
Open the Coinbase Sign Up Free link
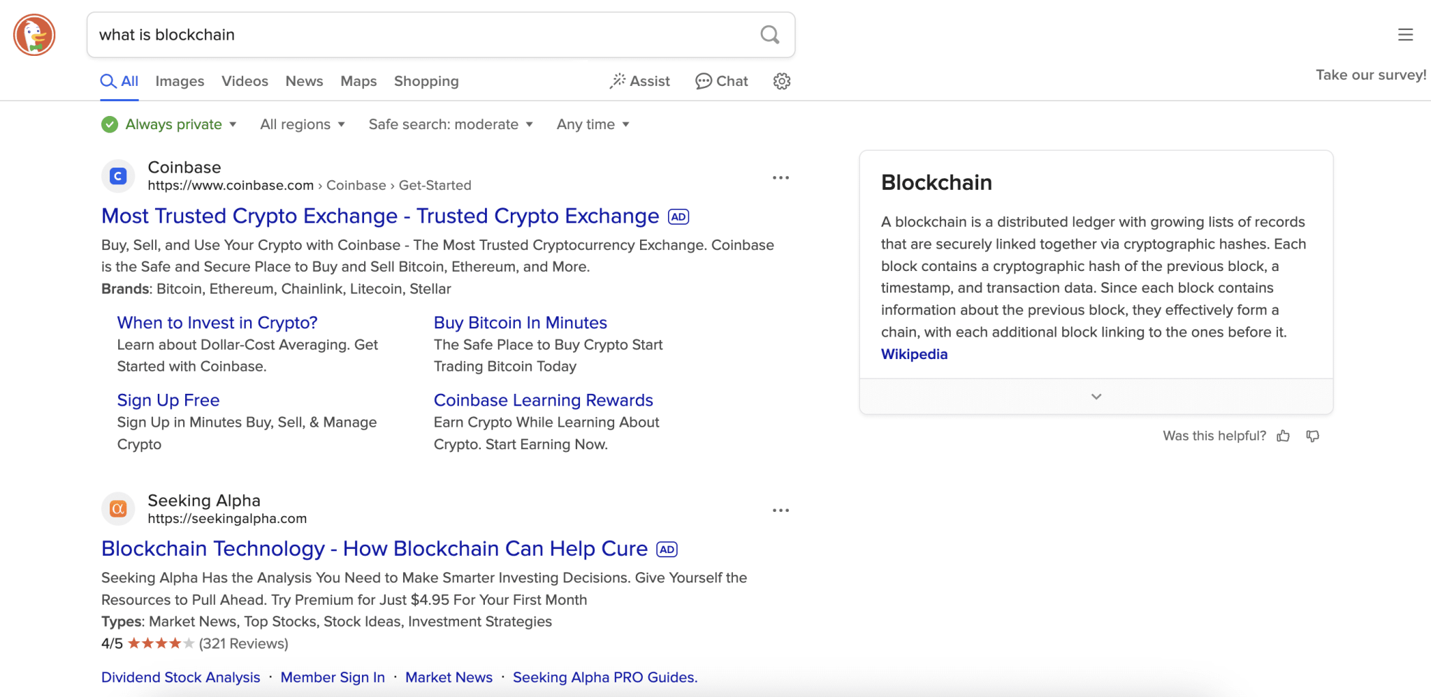point(168,399)
